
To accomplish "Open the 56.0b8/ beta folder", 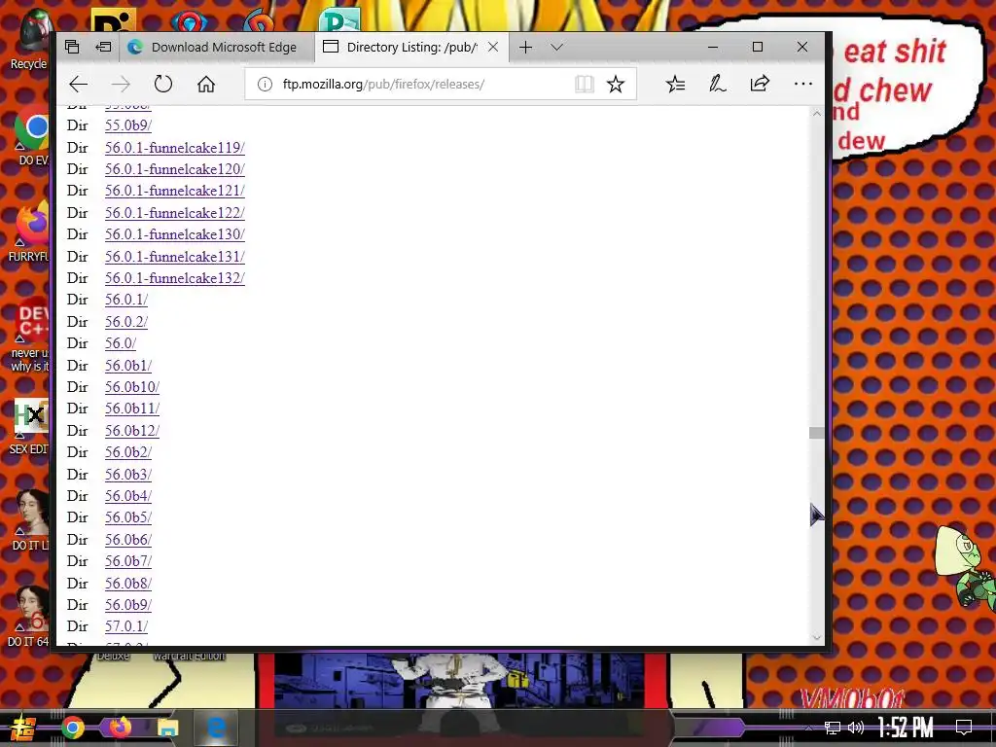I will click(x=128, y=584).
